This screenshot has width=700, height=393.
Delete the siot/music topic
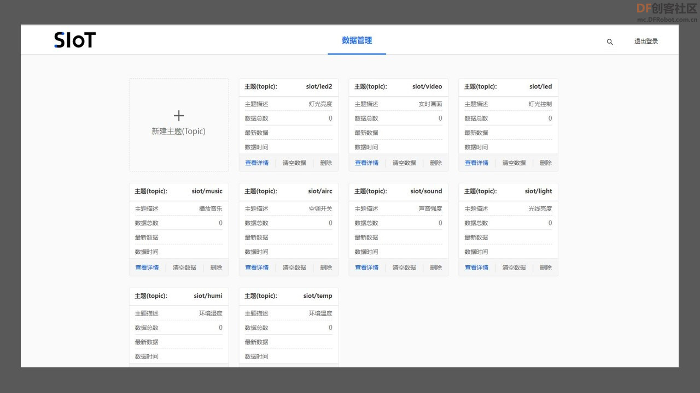pyautogui.click(x=216, y=267)
